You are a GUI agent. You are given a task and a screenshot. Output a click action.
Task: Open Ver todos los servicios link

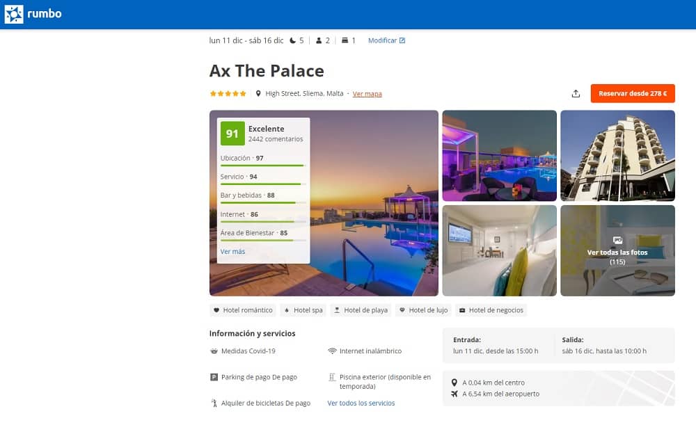click(x=361, y=403)
